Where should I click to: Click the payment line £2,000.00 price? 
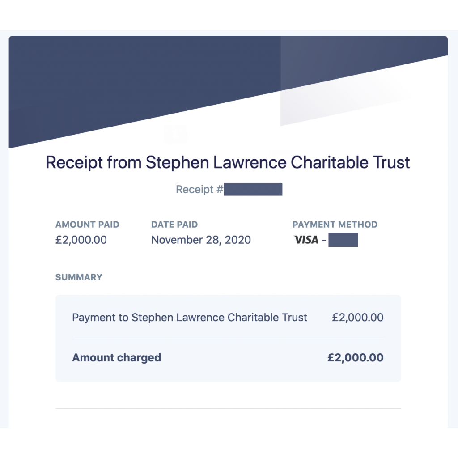click(357, 318)
